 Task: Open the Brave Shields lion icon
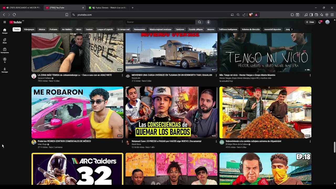(x=250, y=15)
